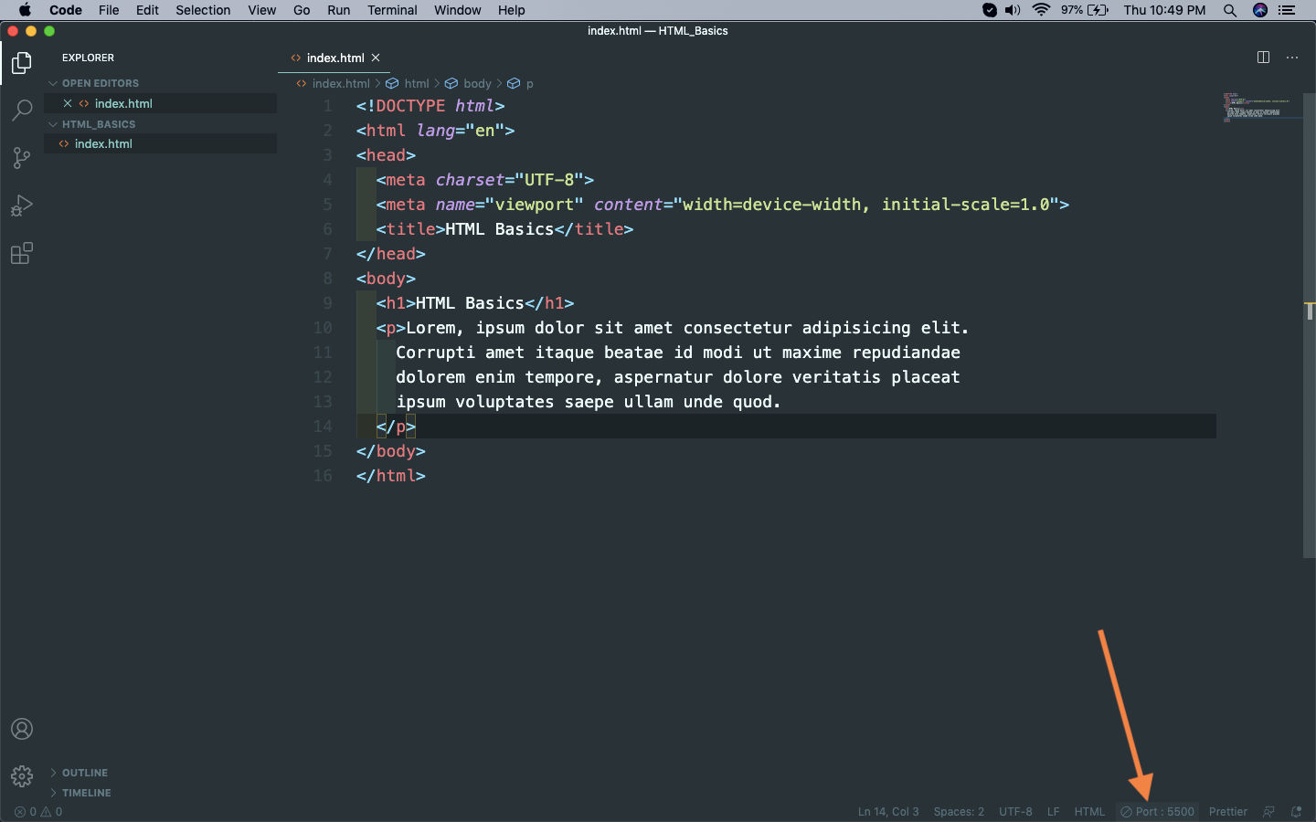Open the Help menu
The height and width of the screenshot is (822, 1316).
click(x=511, y=10)
